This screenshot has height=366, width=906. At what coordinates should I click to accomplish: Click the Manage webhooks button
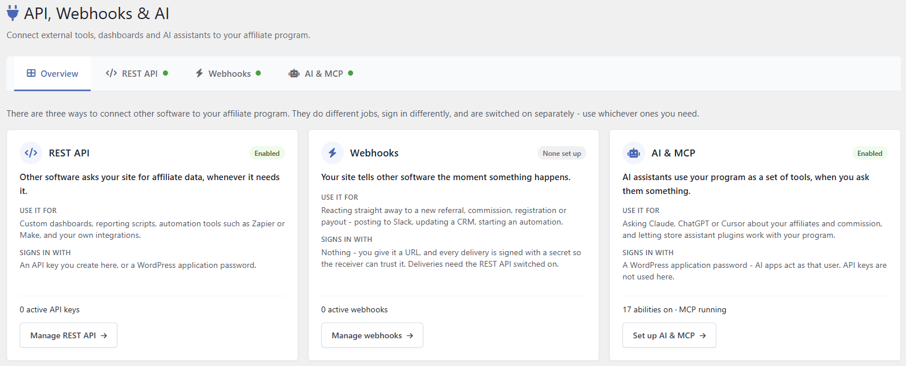pyautogui.click(x=372, y=335)
